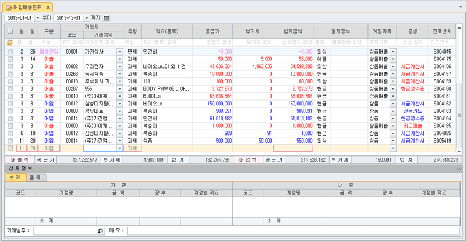Image resolution: width=467 pixels, height=242 pixels.
Task: Open 정우마트 customer name dropdown
Action: 120,111
